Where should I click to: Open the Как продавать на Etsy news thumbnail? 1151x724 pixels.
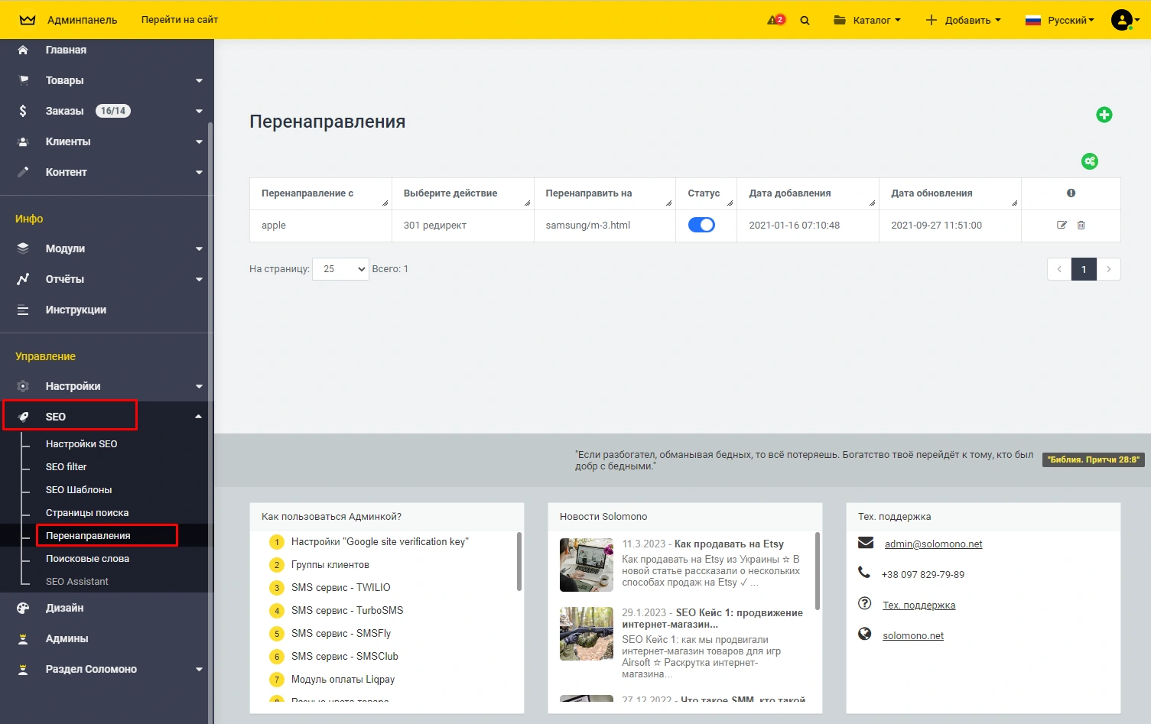586,565
